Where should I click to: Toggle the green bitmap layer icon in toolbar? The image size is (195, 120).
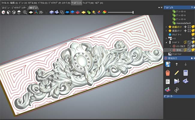pyautogui.click(x=89, y=12)
